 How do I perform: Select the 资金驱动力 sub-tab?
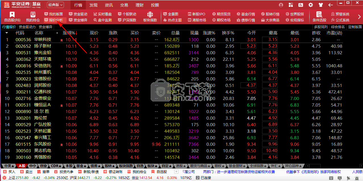[x=27, y=27]
